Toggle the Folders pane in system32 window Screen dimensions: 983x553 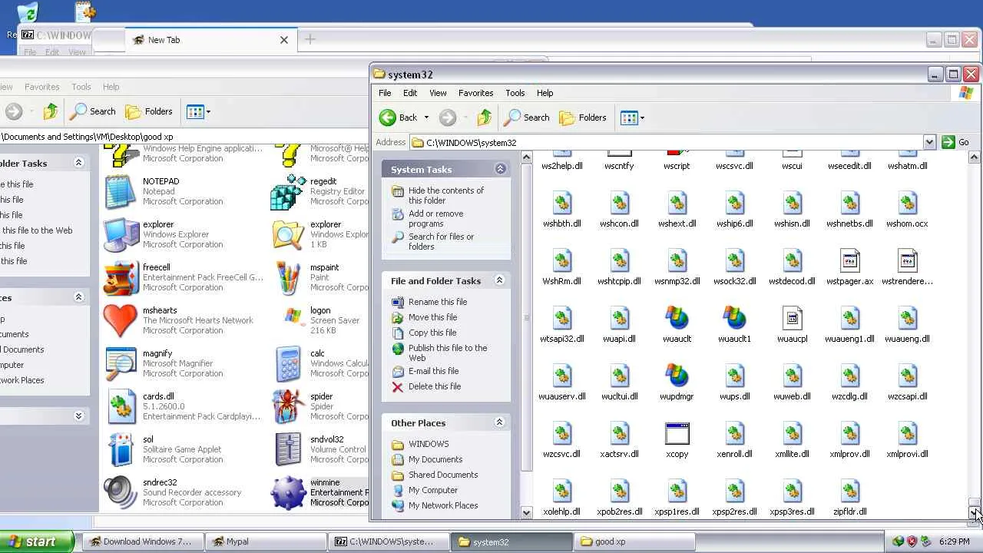pos(583,118)
